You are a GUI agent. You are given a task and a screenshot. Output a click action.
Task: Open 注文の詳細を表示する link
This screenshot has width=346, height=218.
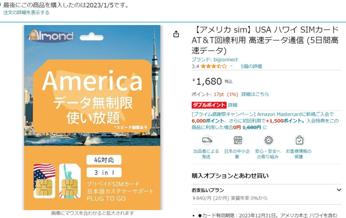point(26,13)
